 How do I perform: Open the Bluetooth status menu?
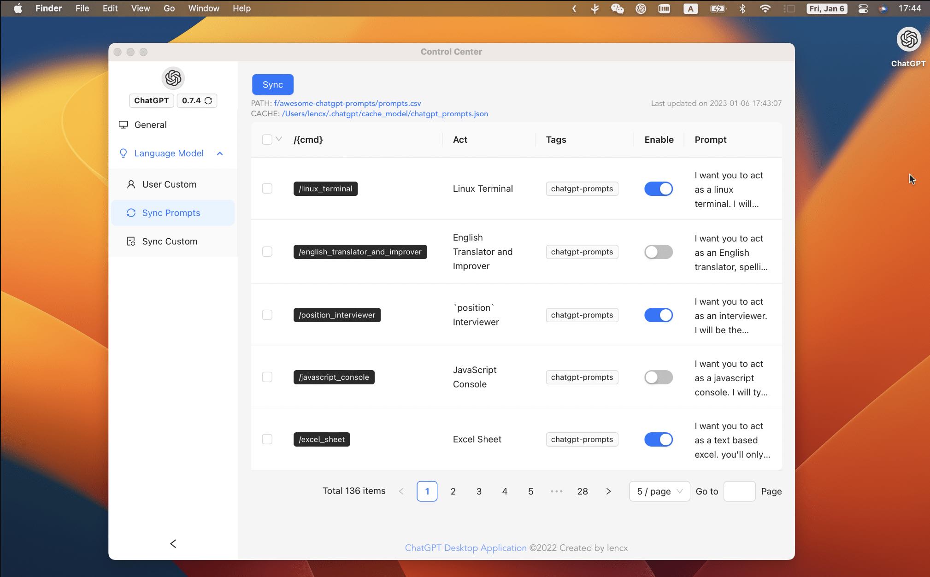(742, 8)
